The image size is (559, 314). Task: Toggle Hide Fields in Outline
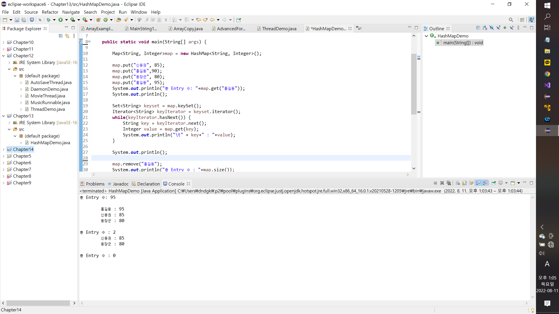click(x=491, y=28)
